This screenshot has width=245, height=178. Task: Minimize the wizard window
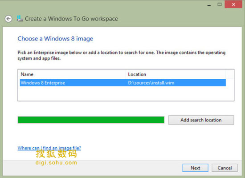click(209, 5)
